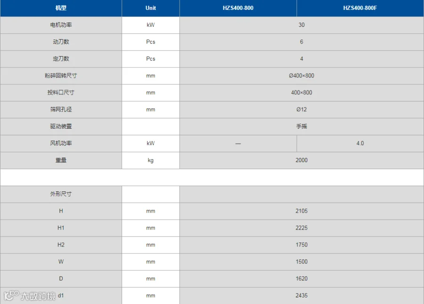This screenshot has height=304, width=424.
Task: Click the dash in 风机功率 row
Action: click(238, 144)
